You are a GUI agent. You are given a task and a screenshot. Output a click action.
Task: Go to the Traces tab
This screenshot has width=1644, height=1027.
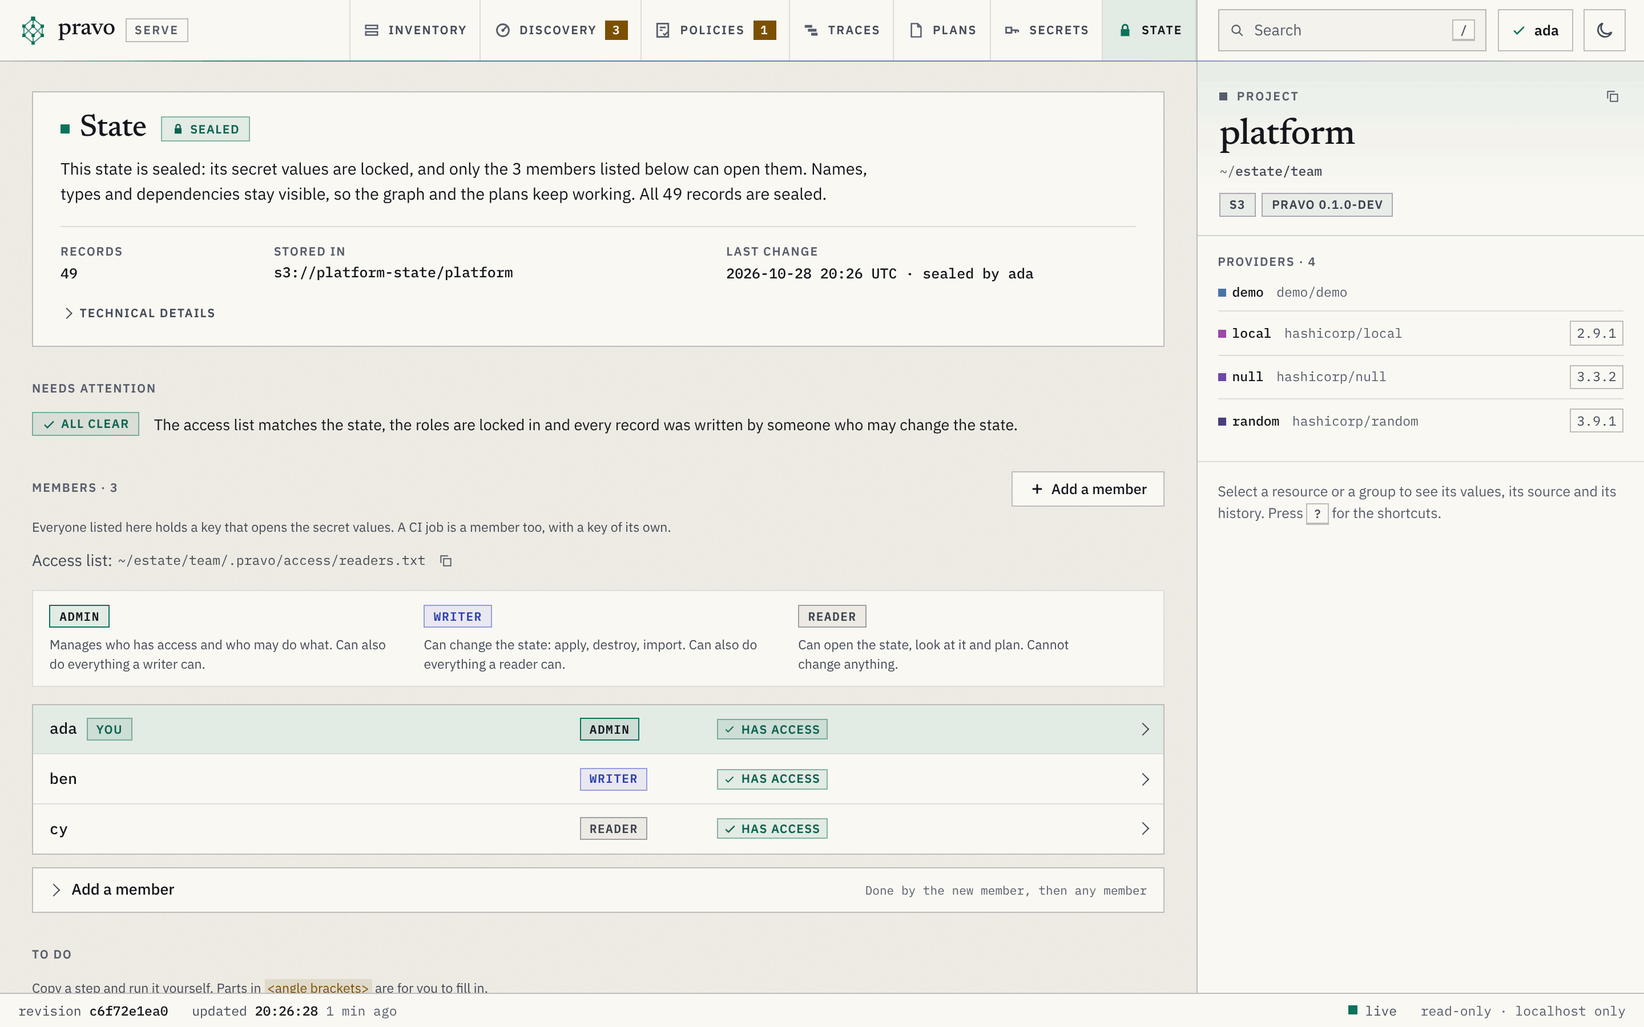click(842, 31)
